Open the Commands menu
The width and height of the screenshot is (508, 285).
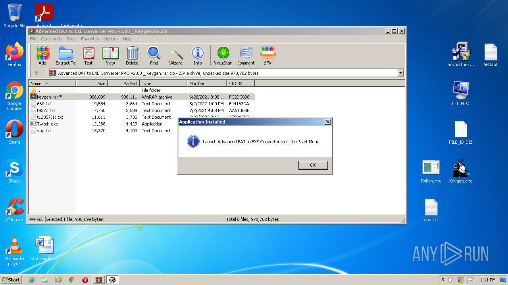(51, 39)
